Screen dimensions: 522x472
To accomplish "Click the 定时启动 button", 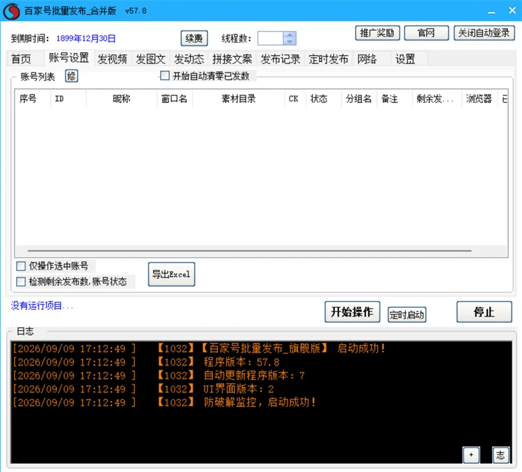I will 407,315.
